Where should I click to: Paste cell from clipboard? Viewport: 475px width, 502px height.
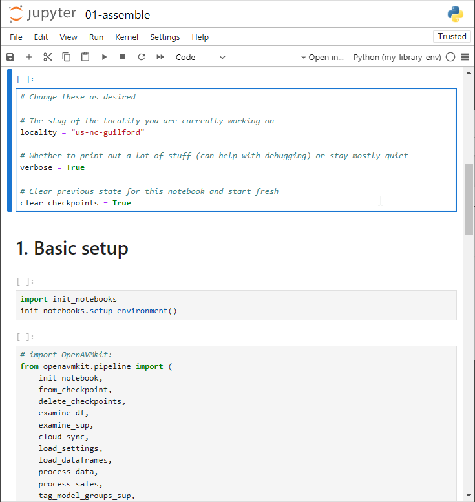point(85,57)
